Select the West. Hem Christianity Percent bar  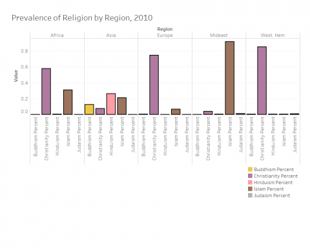(262, 81)
